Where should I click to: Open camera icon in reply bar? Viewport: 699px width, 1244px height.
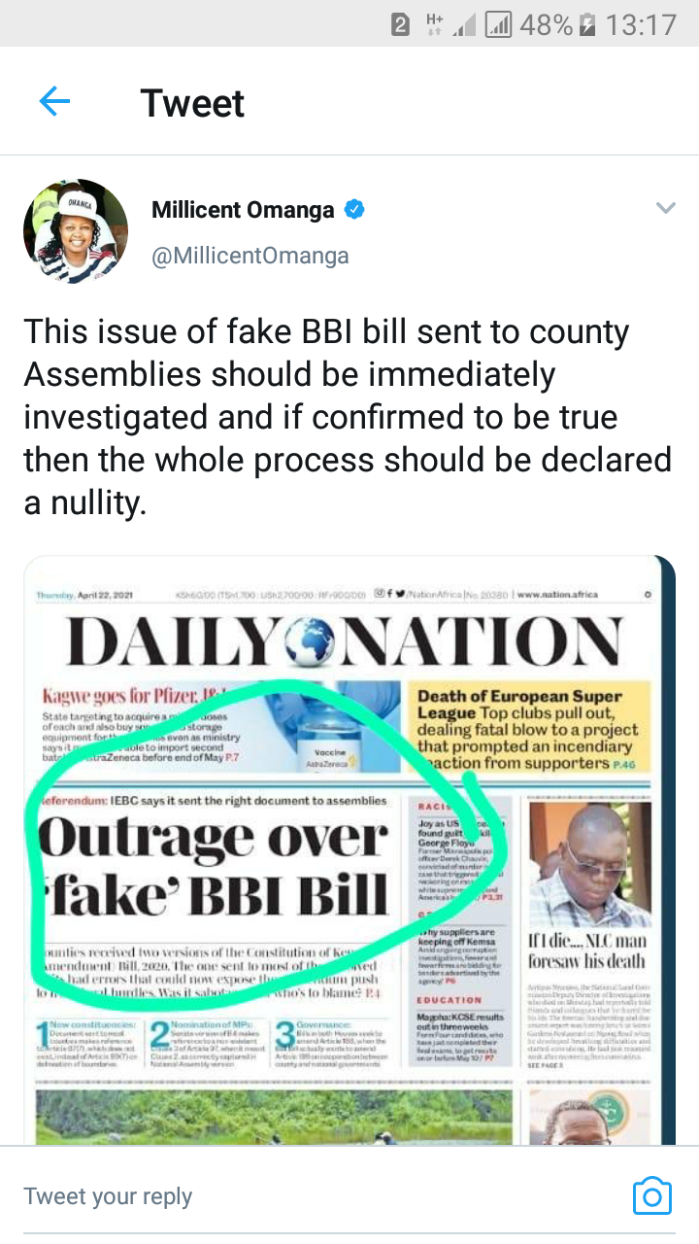(x=651, y=1195)
